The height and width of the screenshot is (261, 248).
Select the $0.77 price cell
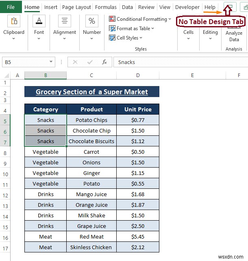(138, 120)
